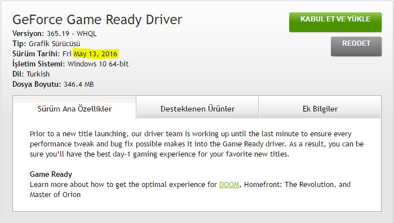Select the version text 365.19 - WHQL
This screenshot has height=223, width=394.
[x=72, y=34]
